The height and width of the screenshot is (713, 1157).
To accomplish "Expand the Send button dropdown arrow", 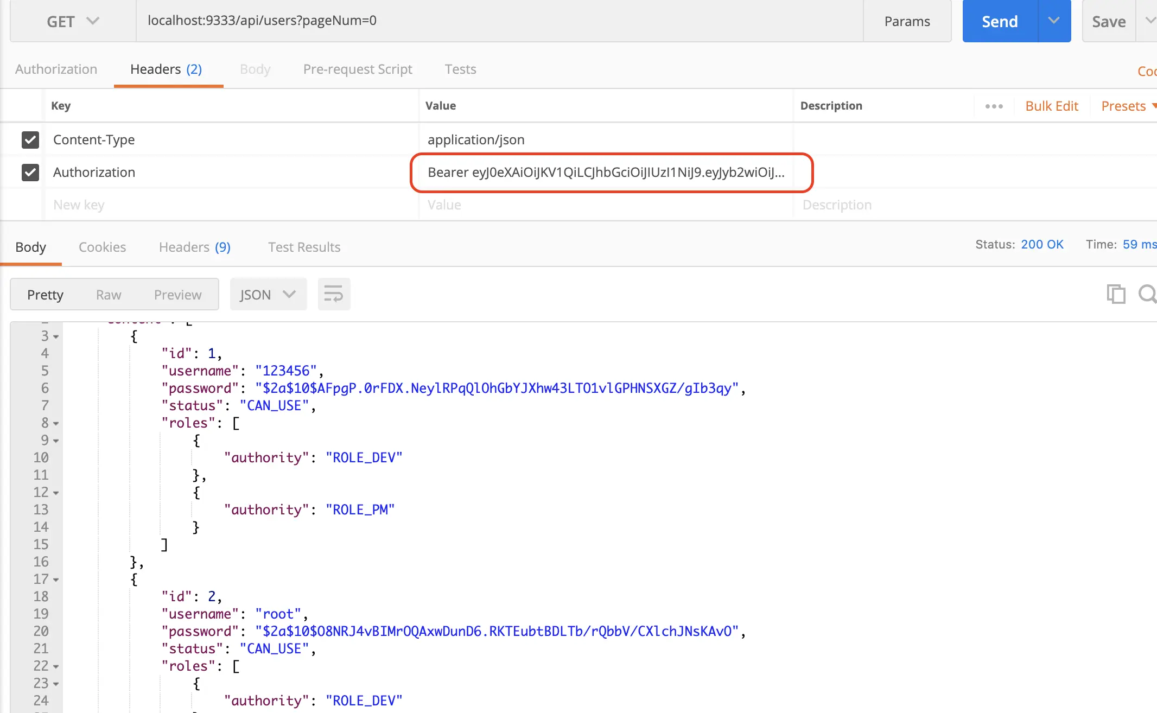I will [x=1053, y=21].
